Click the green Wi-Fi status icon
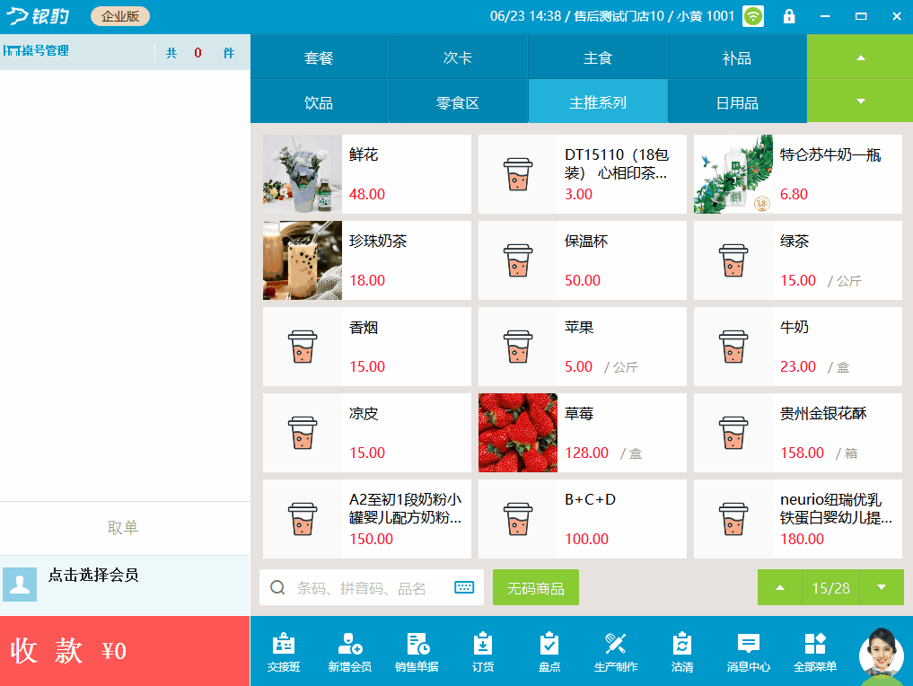Image resolution: width=913 pixels, height=686 pixels. [753, 16]
